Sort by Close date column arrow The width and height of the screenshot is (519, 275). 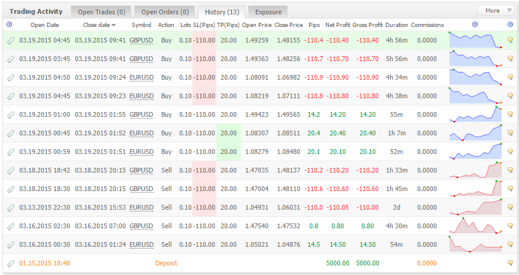pyautogui.click(x=113, y=25)
